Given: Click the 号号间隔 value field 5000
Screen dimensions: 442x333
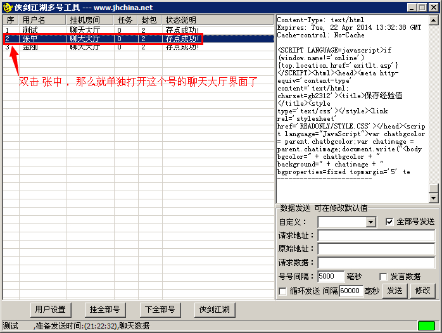Looking at the screenshot, I should [331, 277].
